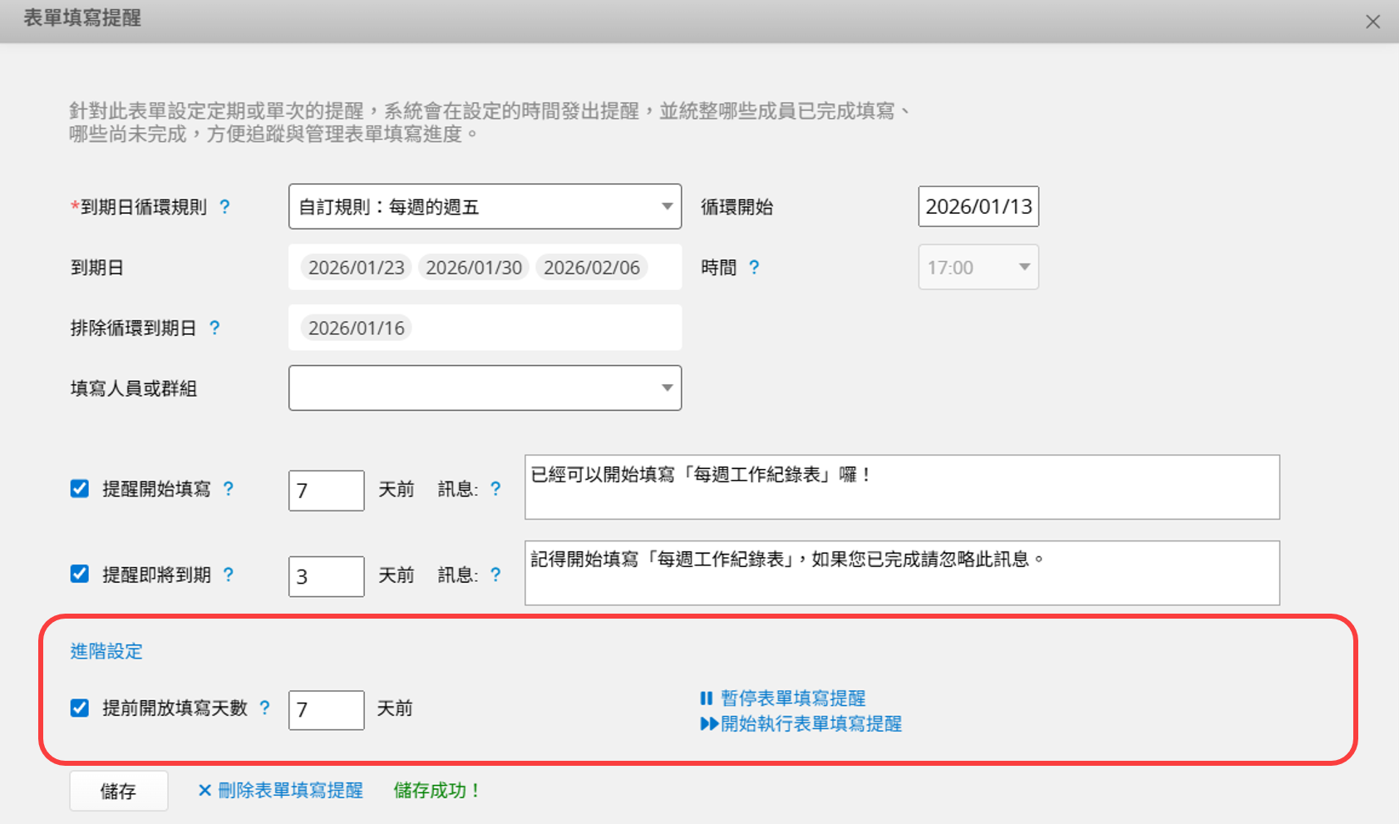Click help icon next to 到期日循環規則
Viewport: 1399px width, 824px height.
pos(224,207)
